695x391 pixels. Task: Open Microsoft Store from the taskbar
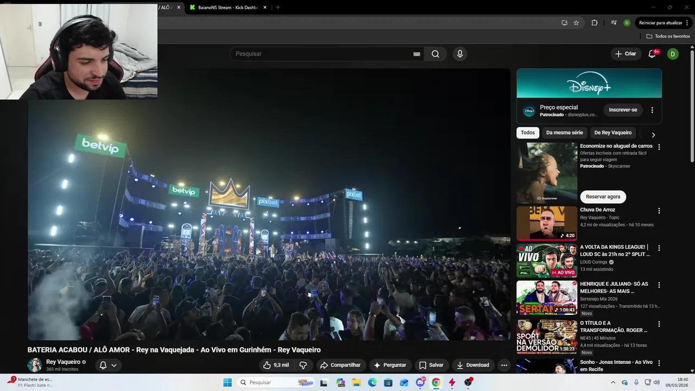point(388,382)
